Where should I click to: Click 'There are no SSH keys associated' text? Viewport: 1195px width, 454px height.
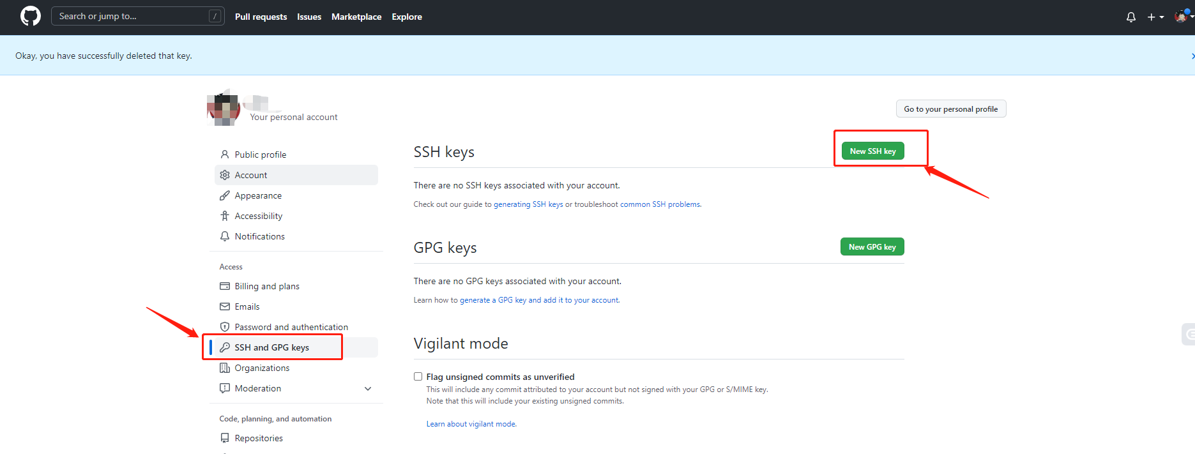click(x=517, y=185)
